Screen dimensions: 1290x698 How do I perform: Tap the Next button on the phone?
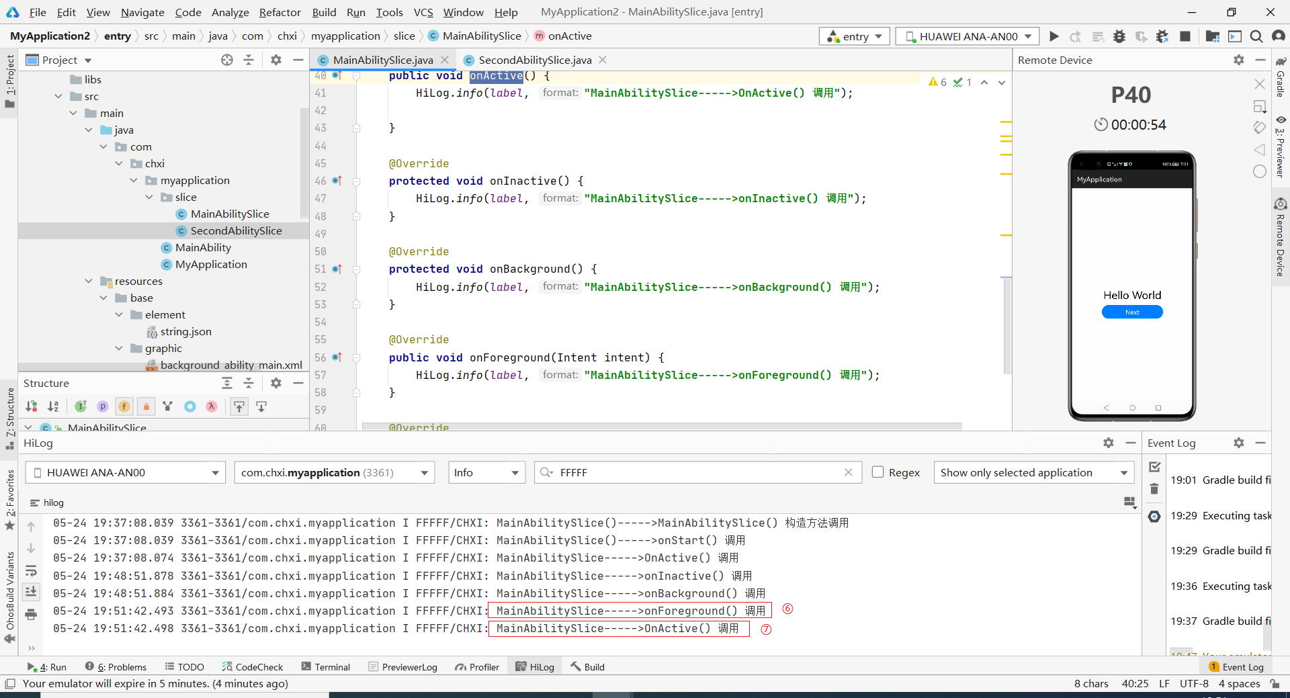pyautogui.click(x=1132, y=312)
